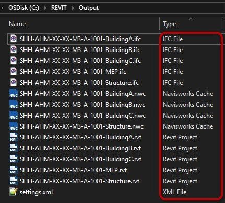Sort files by the Type column header
The height and width of the screenshot is (203, 225).
point(170,24)
